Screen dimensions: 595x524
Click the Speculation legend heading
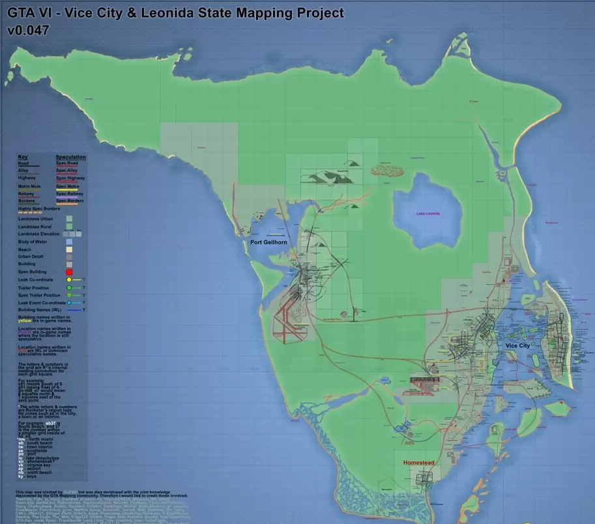point(70,157)
